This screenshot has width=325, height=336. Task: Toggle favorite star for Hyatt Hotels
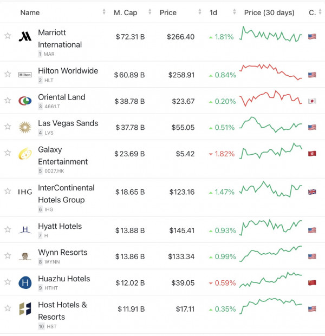click(8, 230)
